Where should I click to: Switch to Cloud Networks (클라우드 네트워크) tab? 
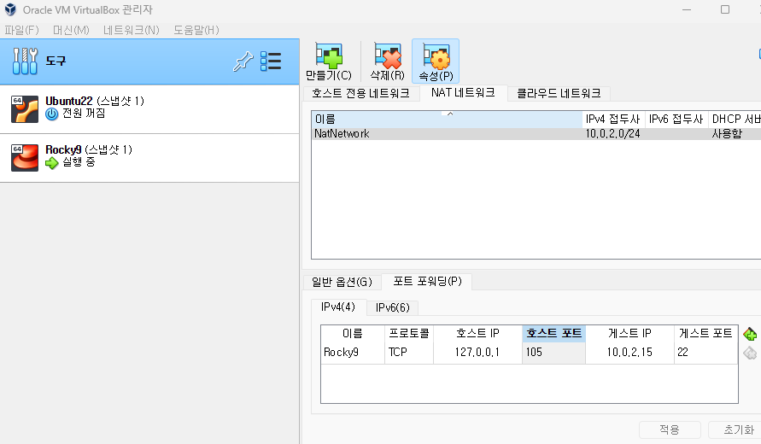[x=559, y=93]
